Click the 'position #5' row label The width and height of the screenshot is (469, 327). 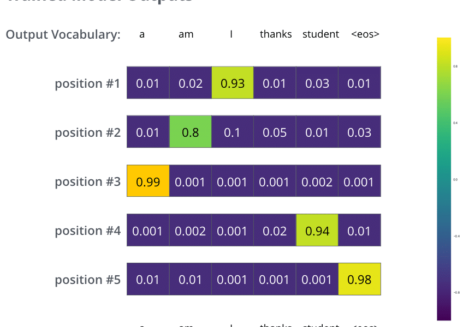88,280
